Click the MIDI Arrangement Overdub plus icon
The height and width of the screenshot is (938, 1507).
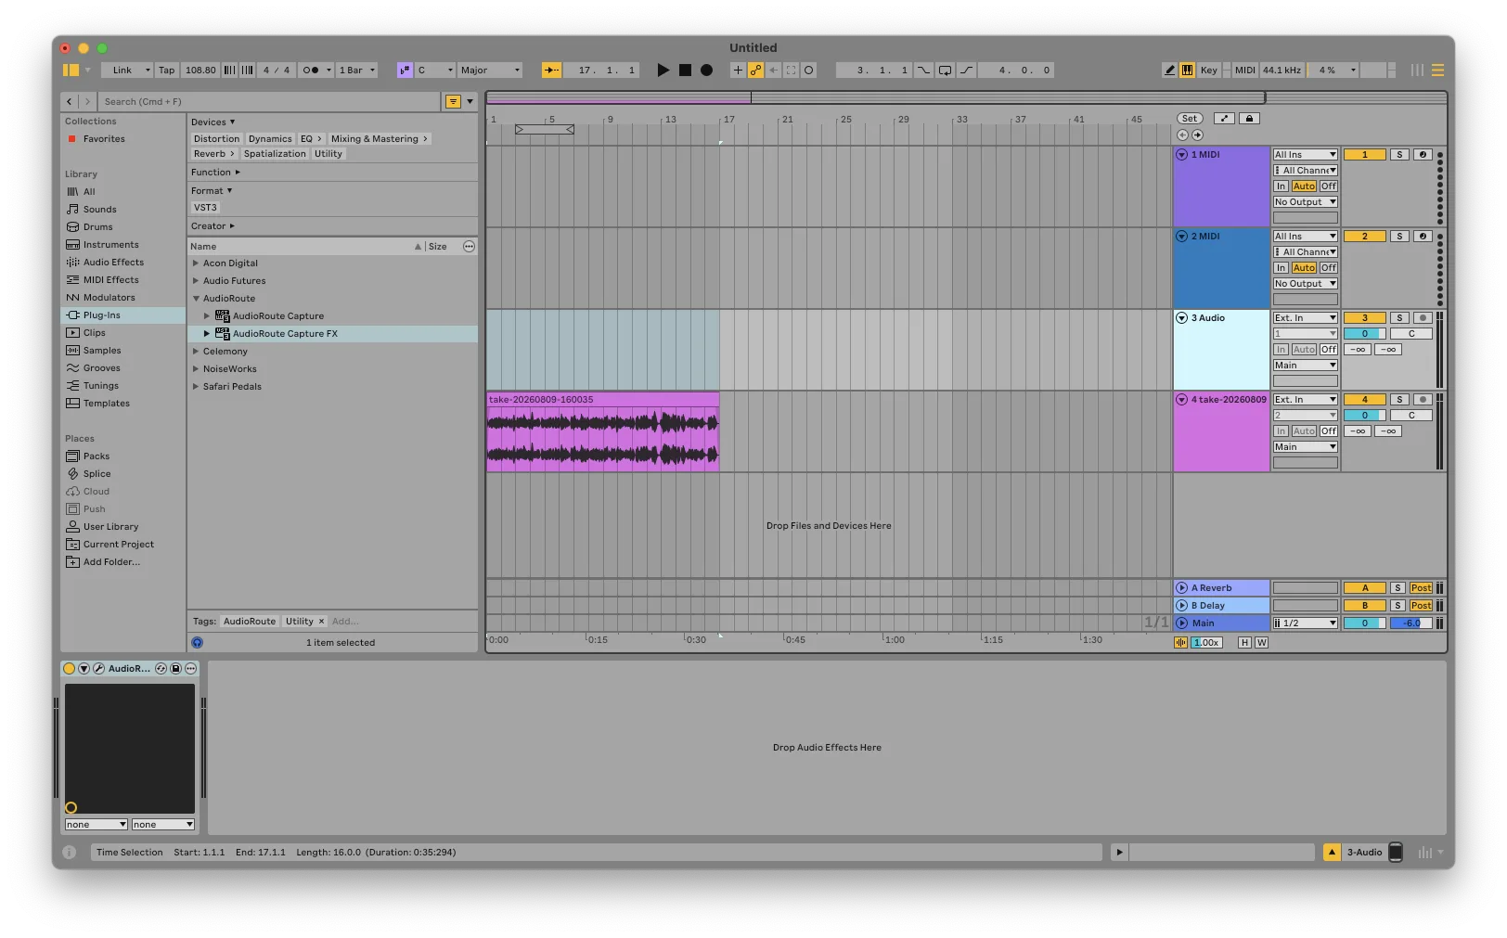click(x=738, y=70)
